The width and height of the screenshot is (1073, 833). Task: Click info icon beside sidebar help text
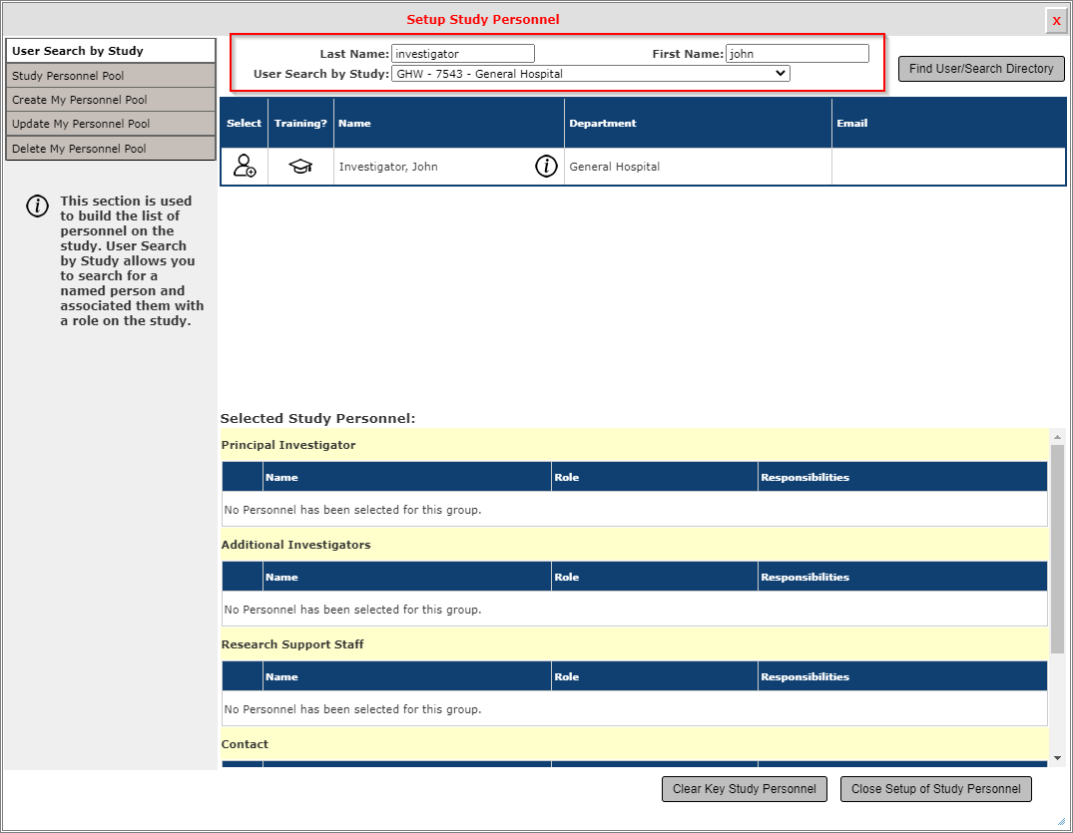point(37,206)
